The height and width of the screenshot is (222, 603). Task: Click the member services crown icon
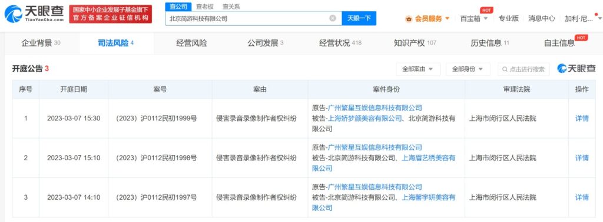(409, 18)
